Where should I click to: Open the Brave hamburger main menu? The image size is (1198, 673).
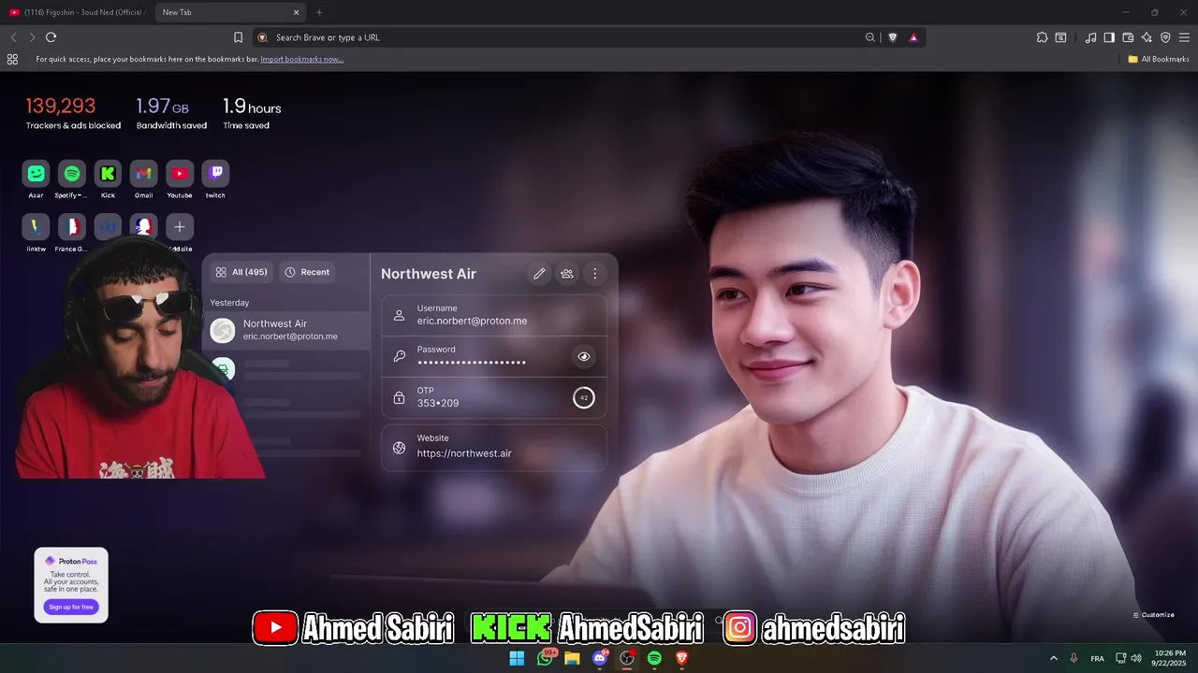point(1184,37)
